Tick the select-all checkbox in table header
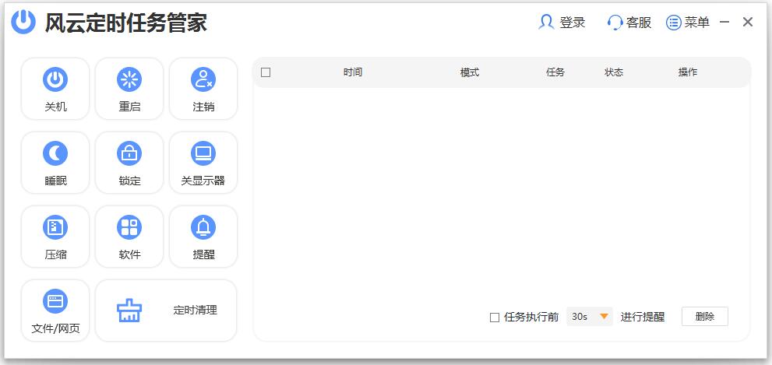The width and height of the screenshot is (772, 365). tap(266, 72)
